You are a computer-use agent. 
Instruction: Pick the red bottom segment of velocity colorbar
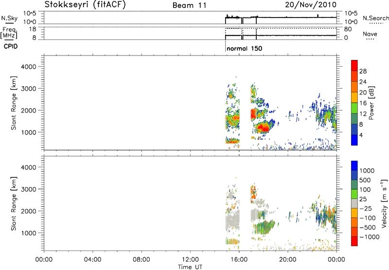tap(354, 241)
